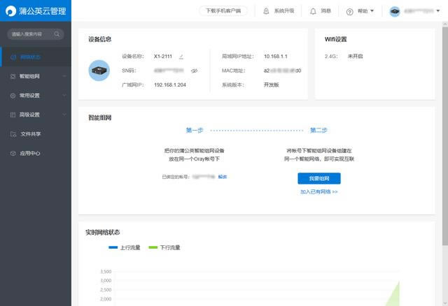Screen dimensions: 448x306
Task: Click the 系统升级 upgrade icon
Action: point(266,11)
